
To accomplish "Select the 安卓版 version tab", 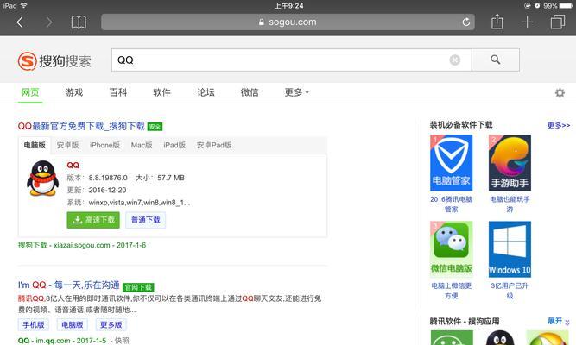I will coord(67,146).
